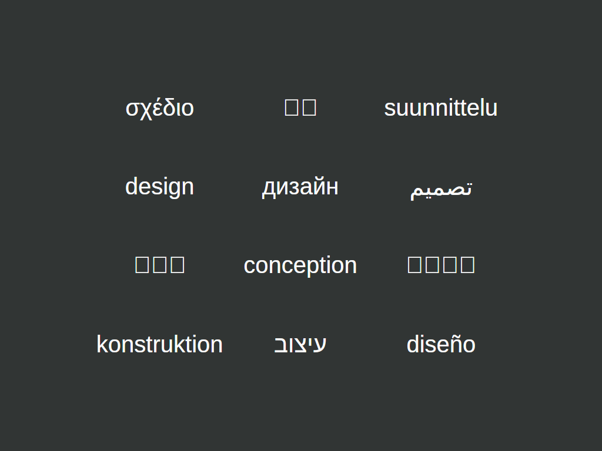Click the English word design
Viewport: 602px width, 451px height.
(x=159, y=187)
